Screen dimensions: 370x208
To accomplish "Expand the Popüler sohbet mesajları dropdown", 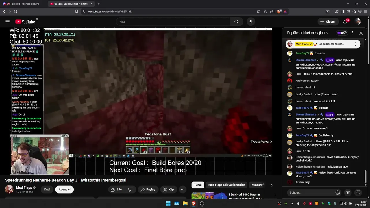I will (x=308, y=33).
